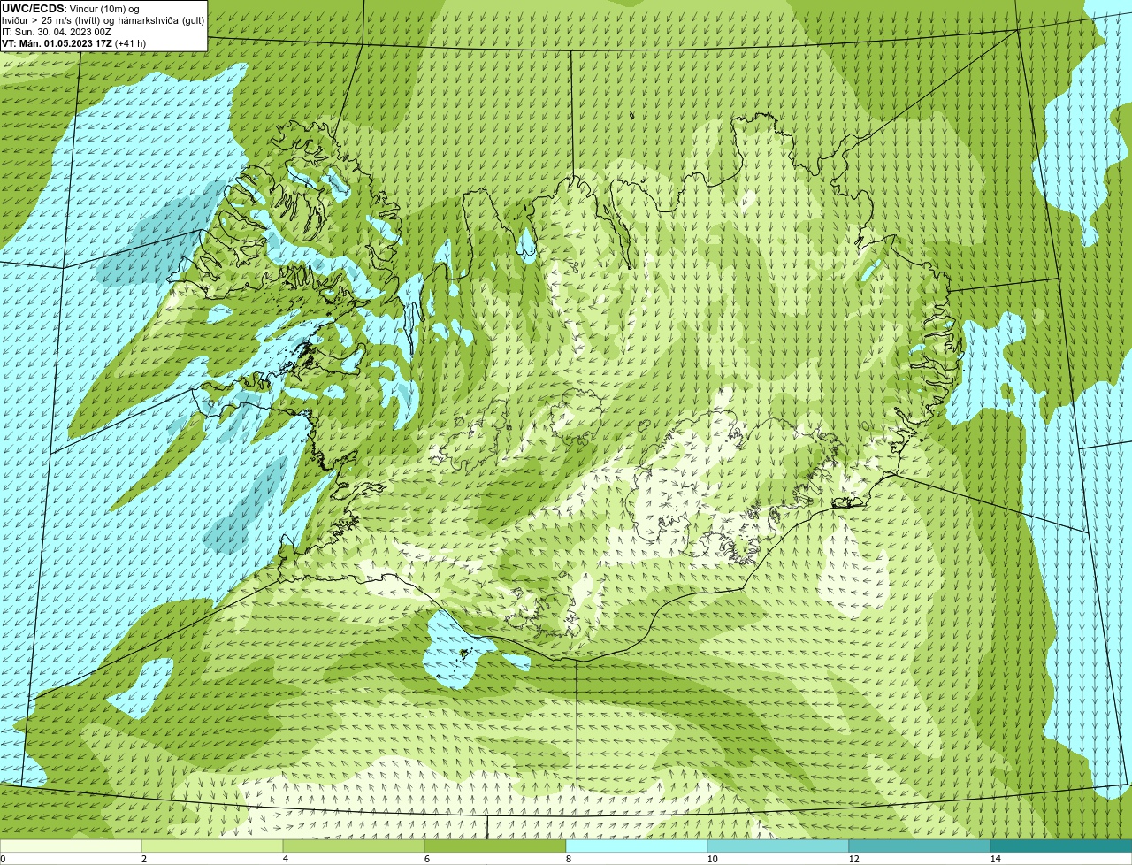Click the '8' label on the color scale
This screenshot has height=865, width=1132.
pos(569,859)
